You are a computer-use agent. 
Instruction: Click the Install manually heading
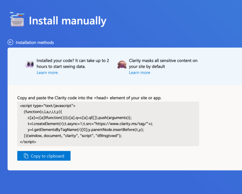pos(68,21)
